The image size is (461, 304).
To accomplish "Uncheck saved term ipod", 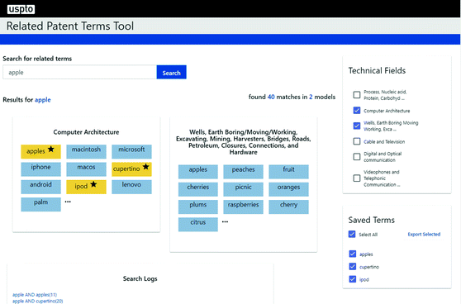I will click(x=353, y=279).
